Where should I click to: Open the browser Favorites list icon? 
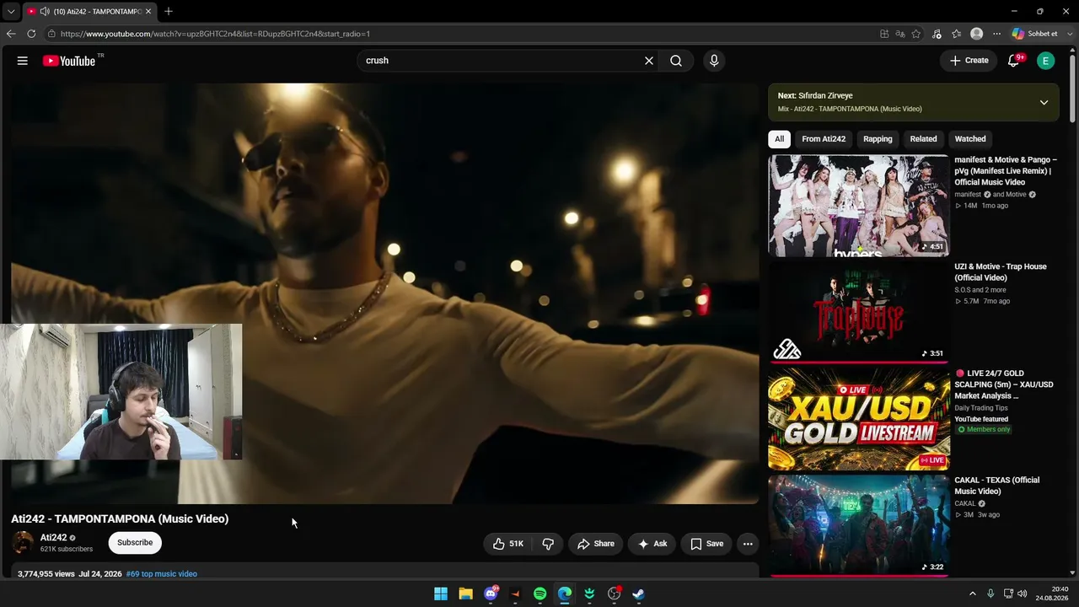[957, 34]
